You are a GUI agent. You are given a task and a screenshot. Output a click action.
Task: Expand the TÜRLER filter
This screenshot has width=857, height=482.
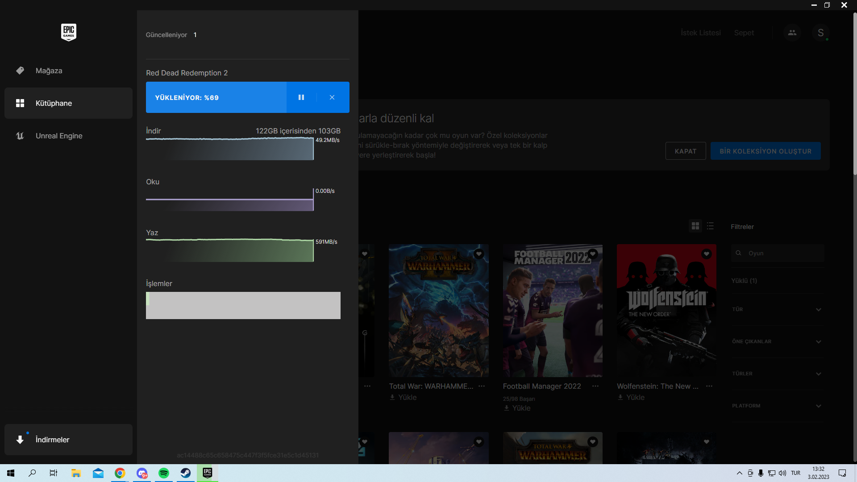pos(777,374)
